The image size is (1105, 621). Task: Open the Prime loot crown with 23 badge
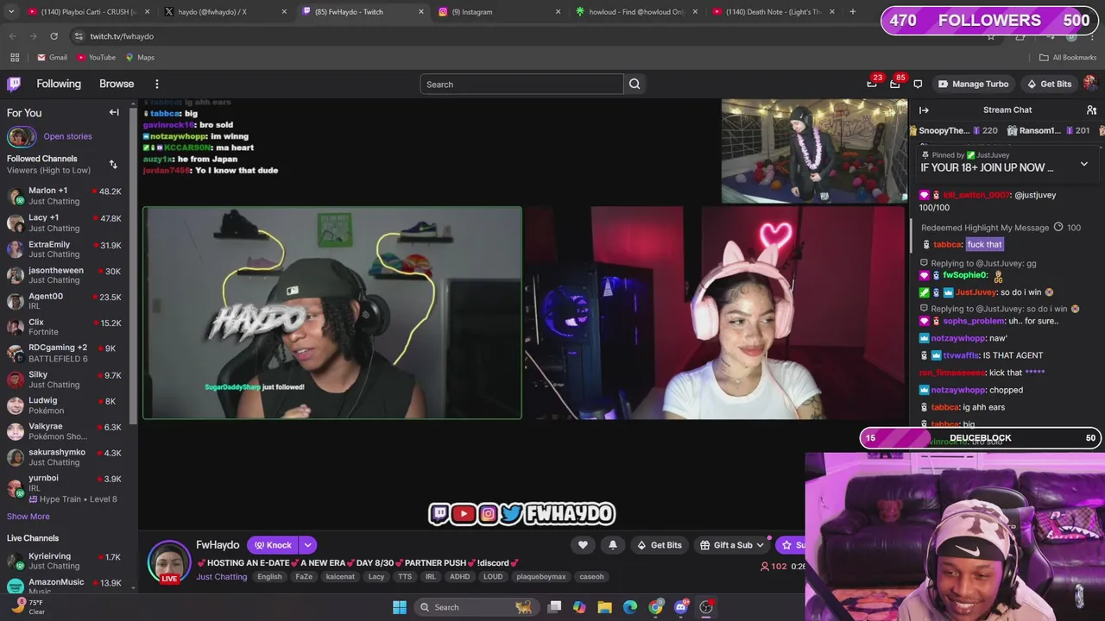click(872, 84)
